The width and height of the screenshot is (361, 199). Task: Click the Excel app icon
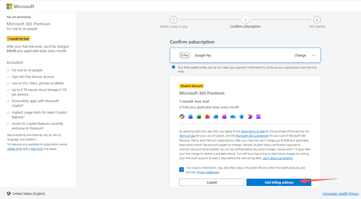pos(199,117)
